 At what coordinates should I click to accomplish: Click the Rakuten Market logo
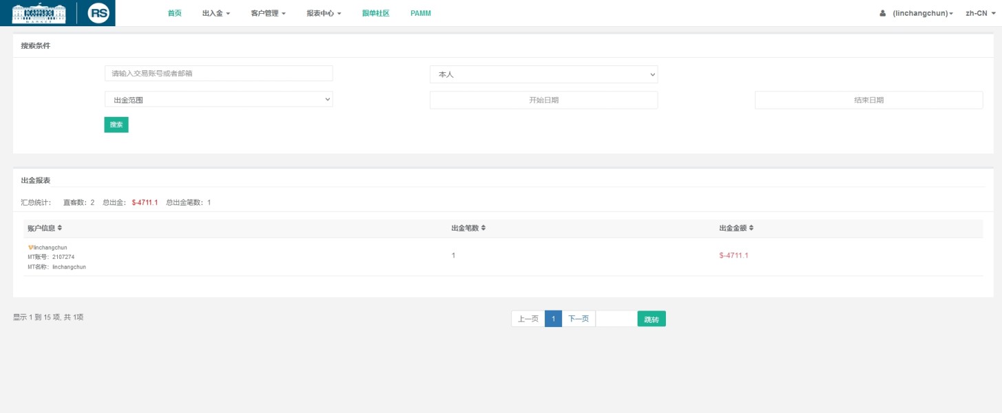pyautogui.click(x=39, y=13)
